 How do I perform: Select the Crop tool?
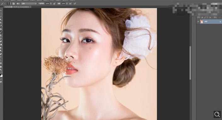tap(1, 23)
